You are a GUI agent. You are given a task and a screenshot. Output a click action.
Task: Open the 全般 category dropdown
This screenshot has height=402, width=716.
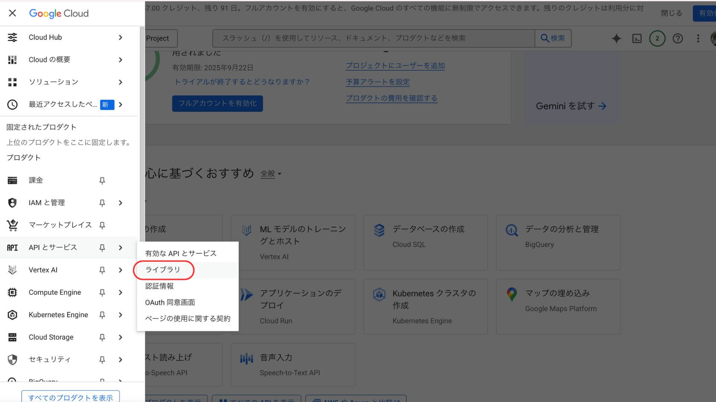click(271, 174)
